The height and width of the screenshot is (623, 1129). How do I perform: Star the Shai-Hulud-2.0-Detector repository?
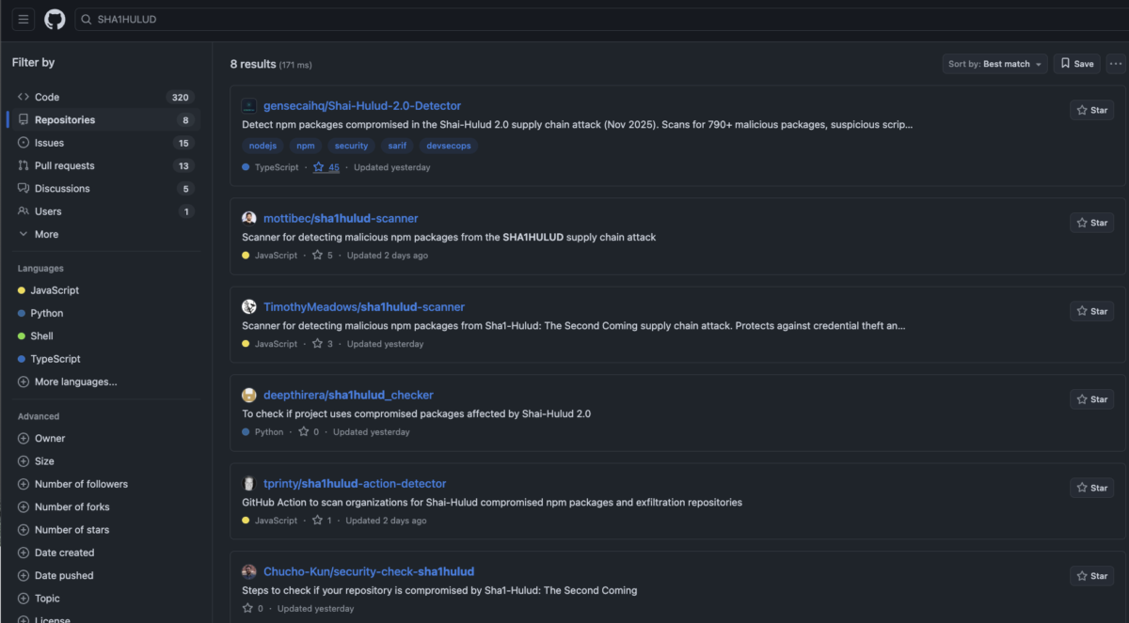(1090, 110)
